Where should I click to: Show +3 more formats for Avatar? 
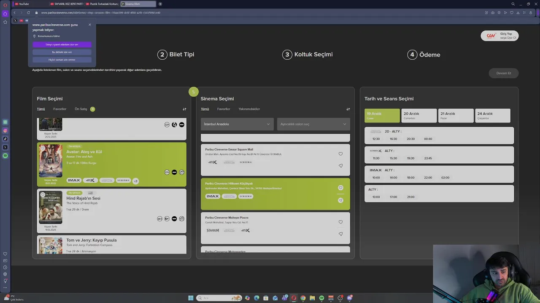pyautogui.click(x=135, y=181)
